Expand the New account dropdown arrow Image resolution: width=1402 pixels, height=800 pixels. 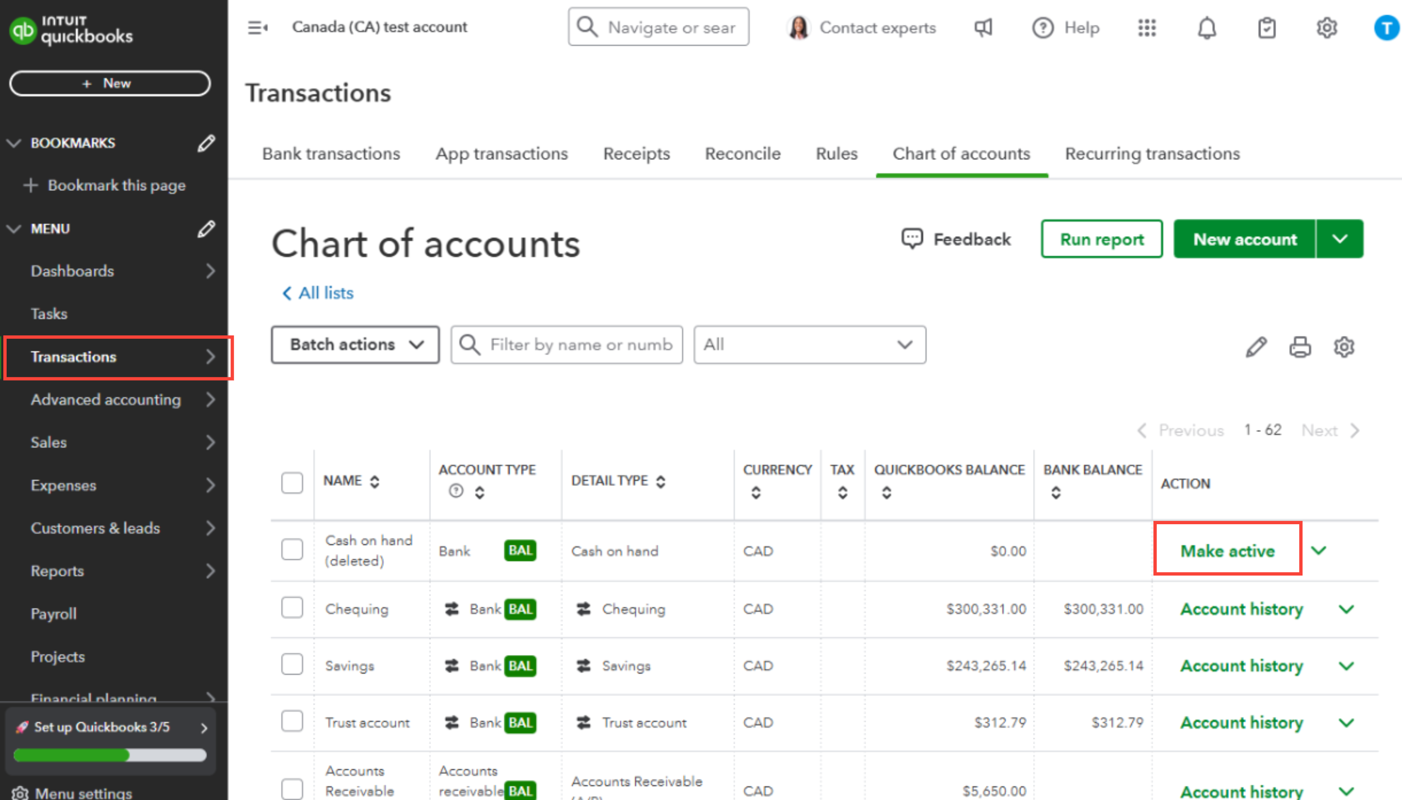pos(1339,239)
